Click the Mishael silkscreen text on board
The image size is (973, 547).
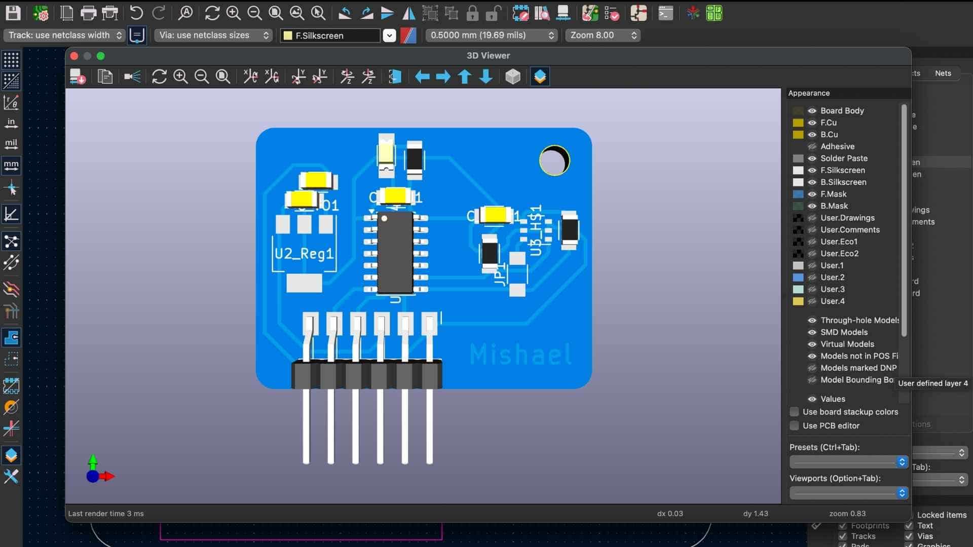(x=520, y=354)
